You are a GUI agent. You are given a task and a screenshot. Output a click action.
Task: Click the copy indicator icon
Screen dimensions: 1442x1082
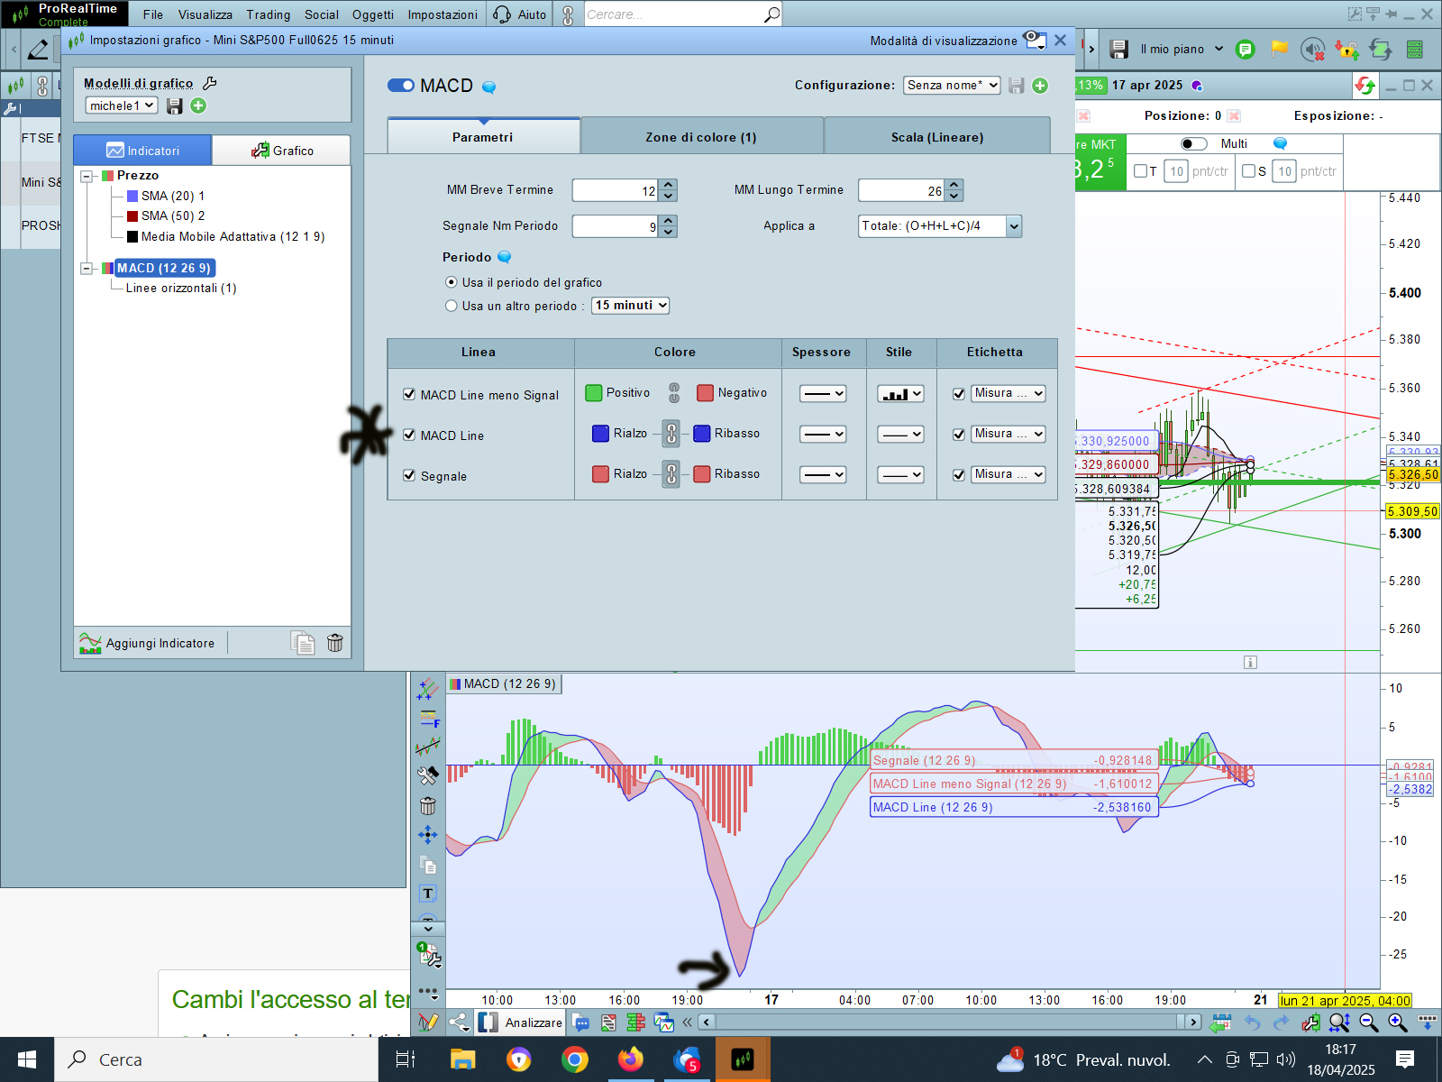point(303,643)
